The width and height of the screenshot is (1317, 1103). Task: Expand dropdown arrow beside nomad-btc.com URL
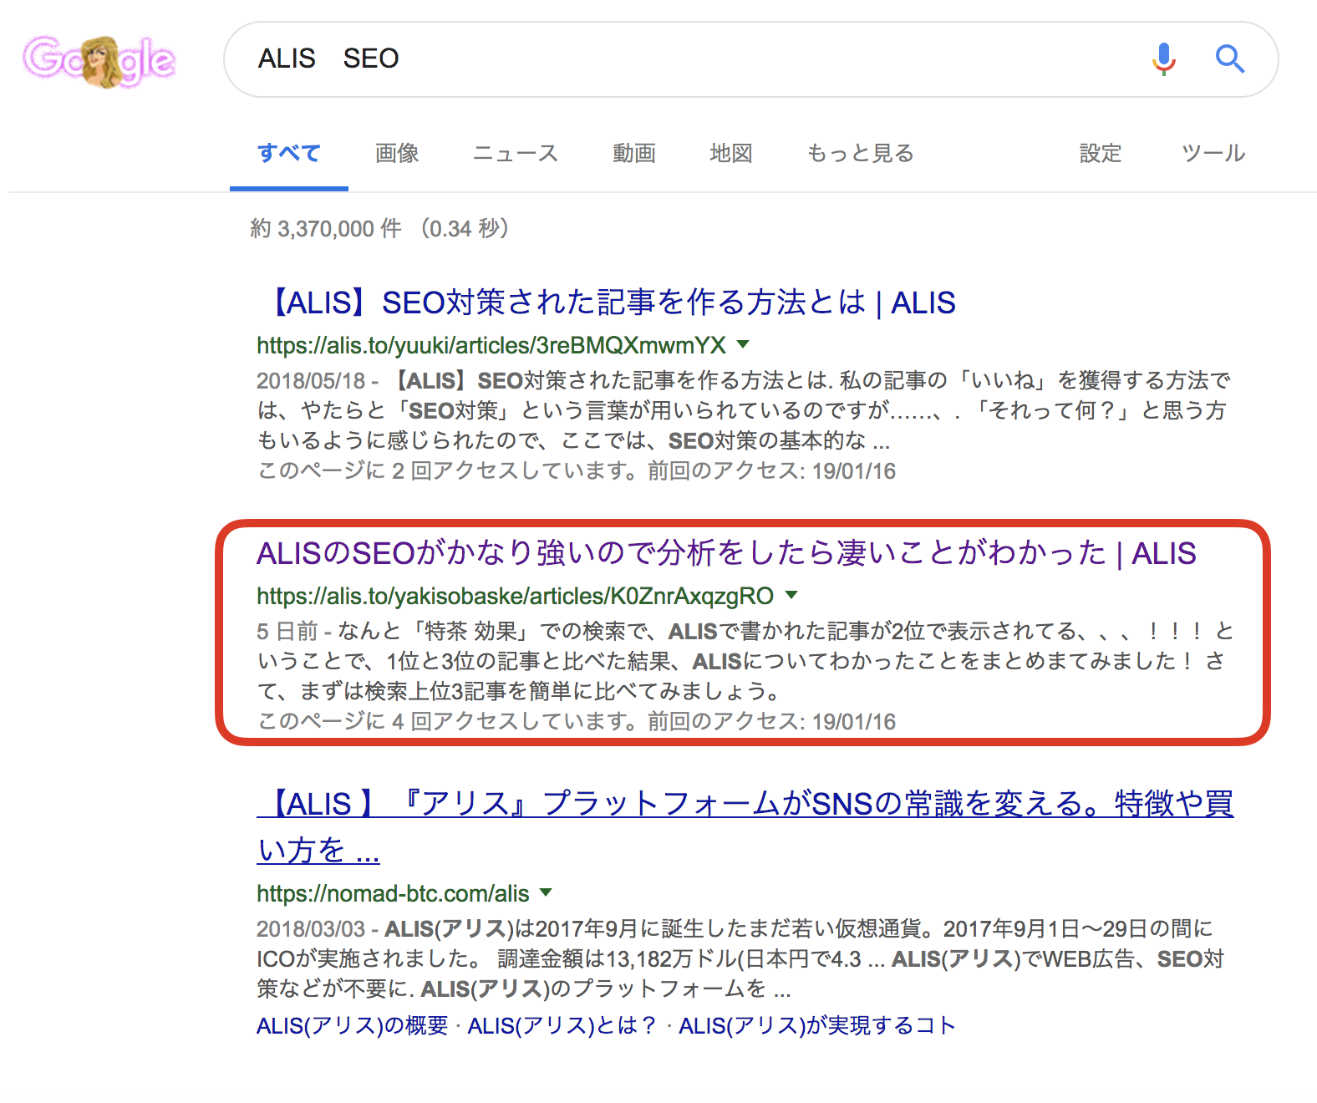point(546,892)
